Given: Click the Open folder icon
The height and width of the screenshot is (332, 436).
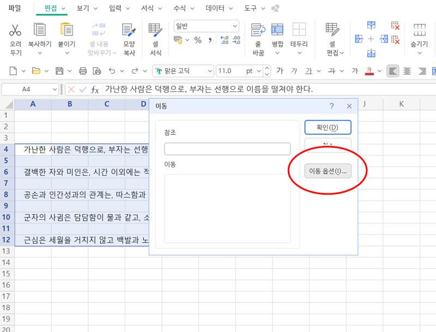Looking at the screenshot, I should [36, 71].
